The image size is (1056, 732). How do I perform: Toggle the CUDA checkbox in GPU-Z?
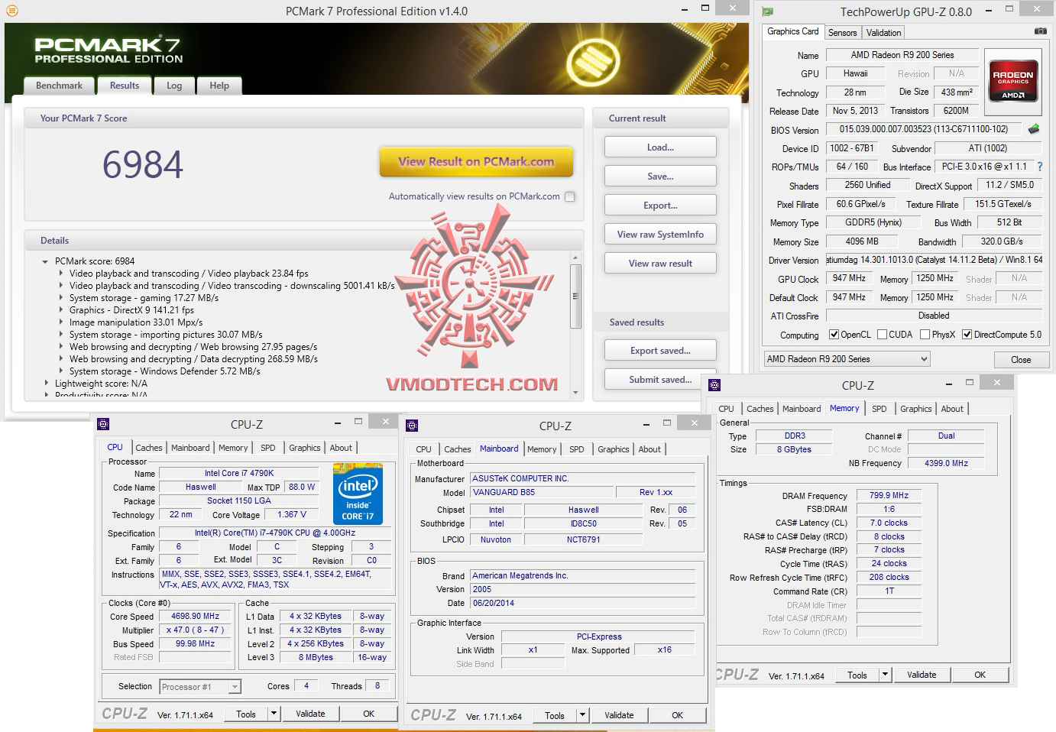pyautogui.click(x=883, y=335)
